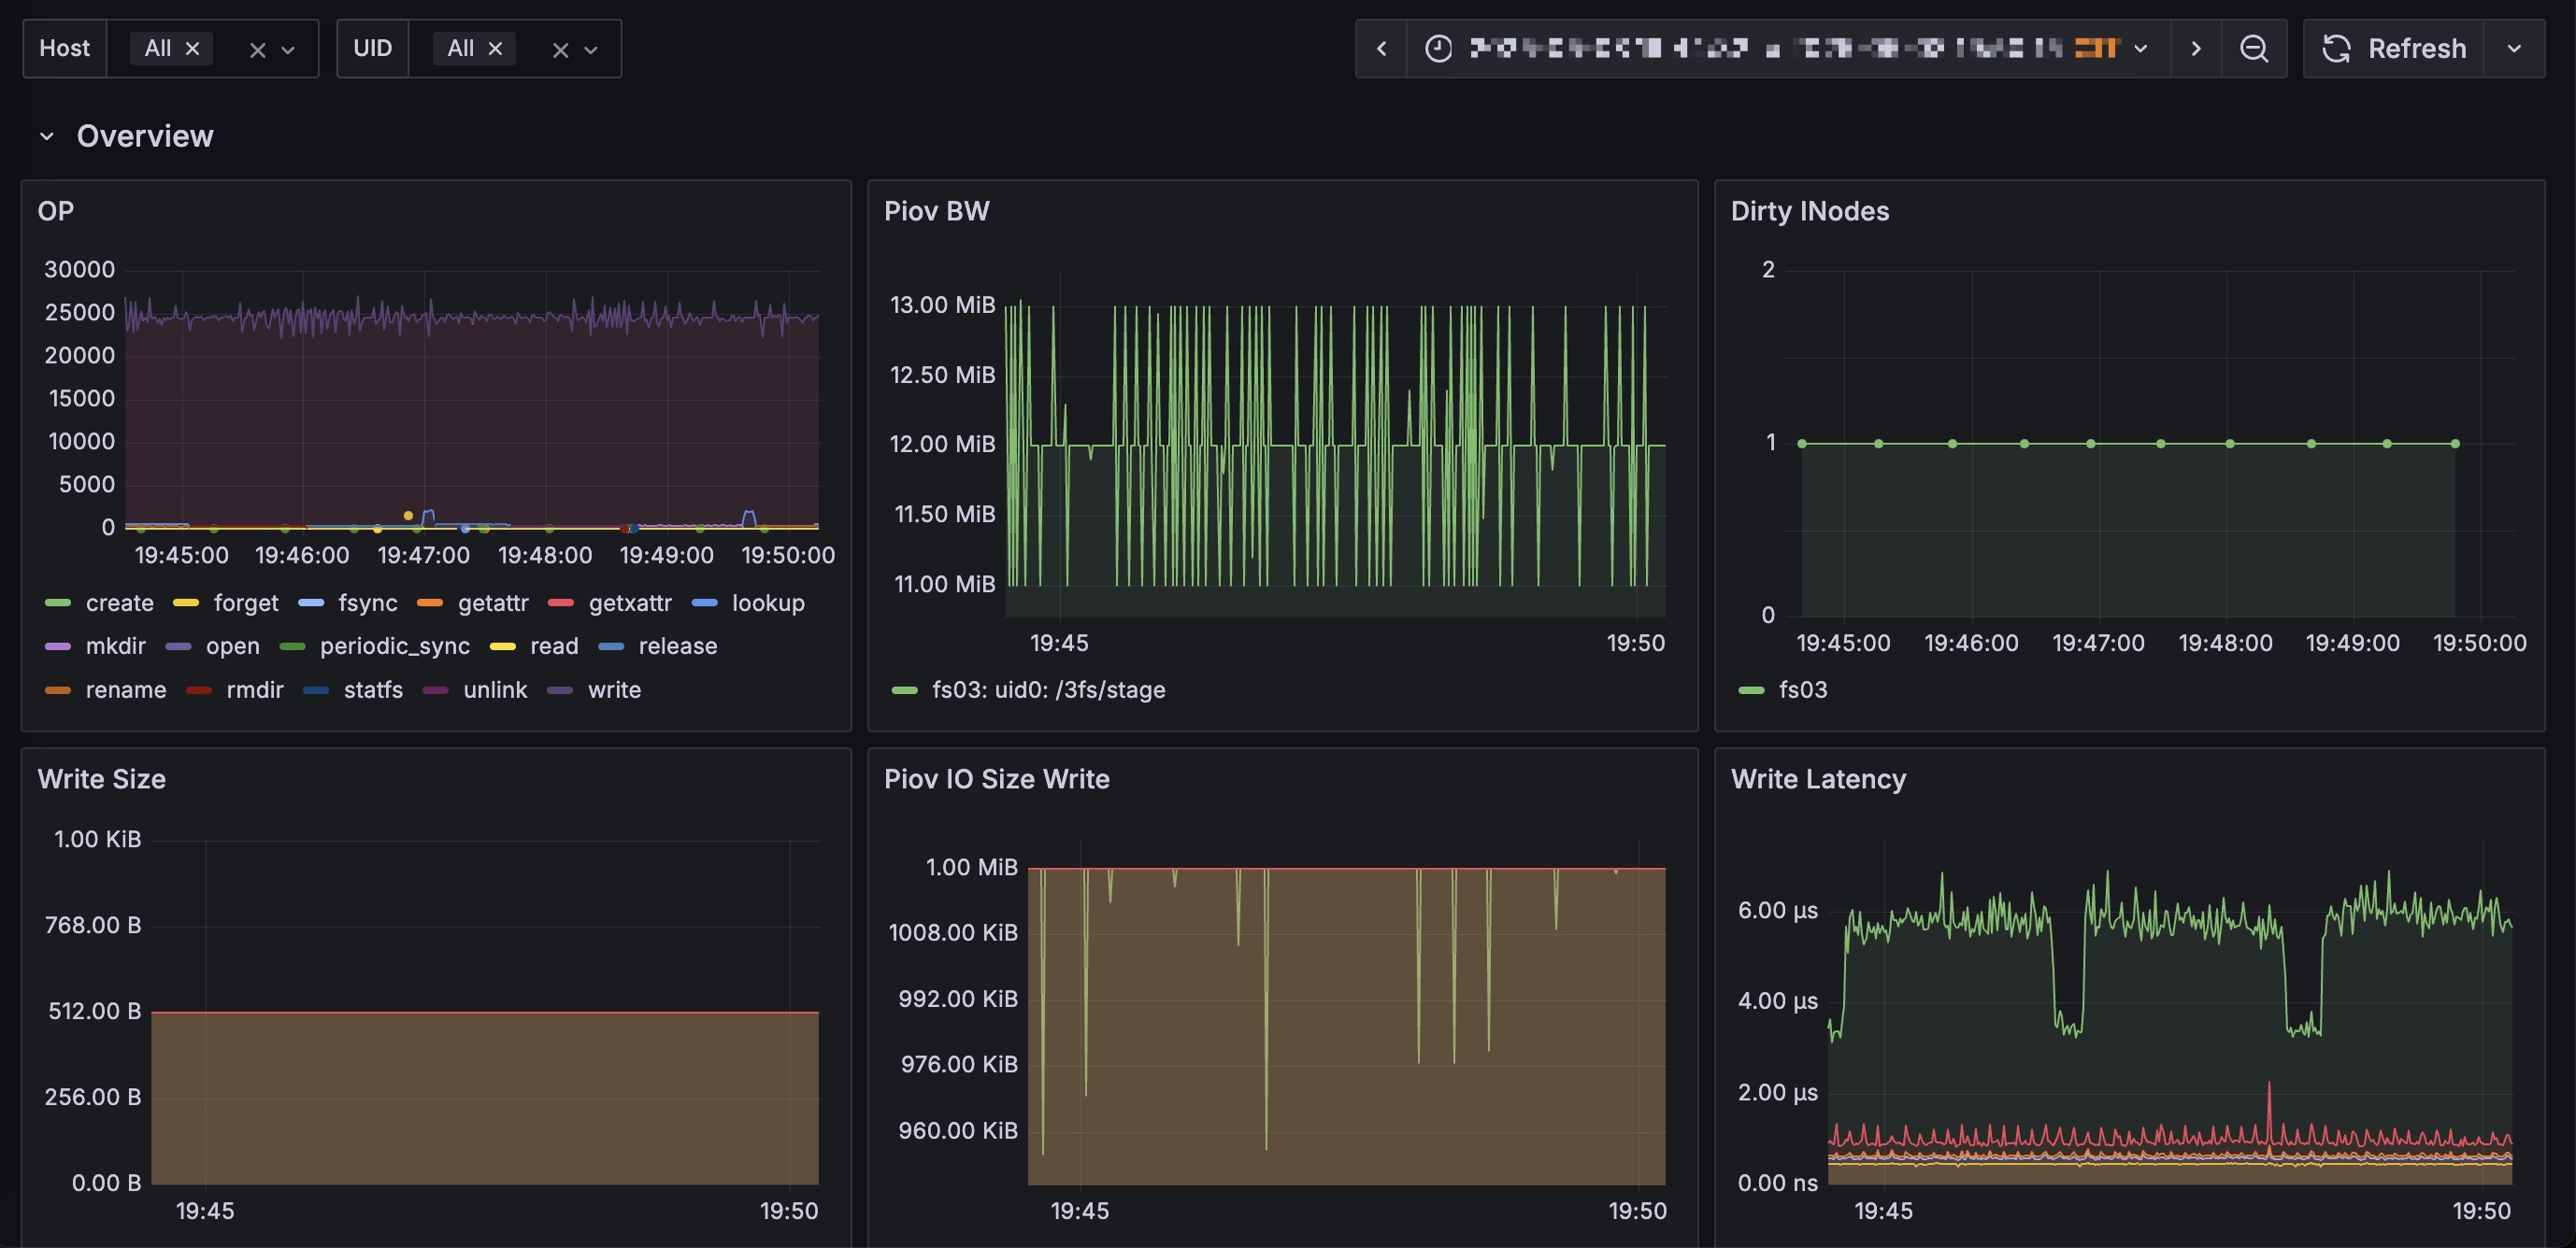Screen dimensions: 2576x1248
Task: Shift time range backward with left arrow
Action: pos(1381,48)
